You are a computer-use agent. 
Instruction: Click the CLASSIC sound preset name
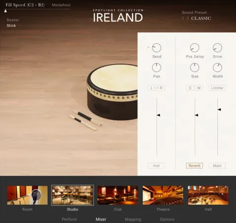201,18
